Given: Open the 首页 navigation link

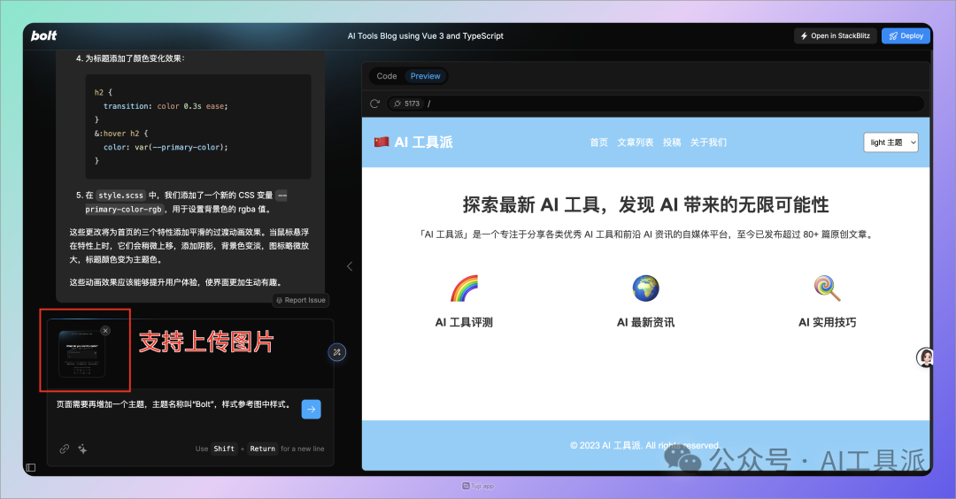Looking at the screenshot, I should point(598,142).
